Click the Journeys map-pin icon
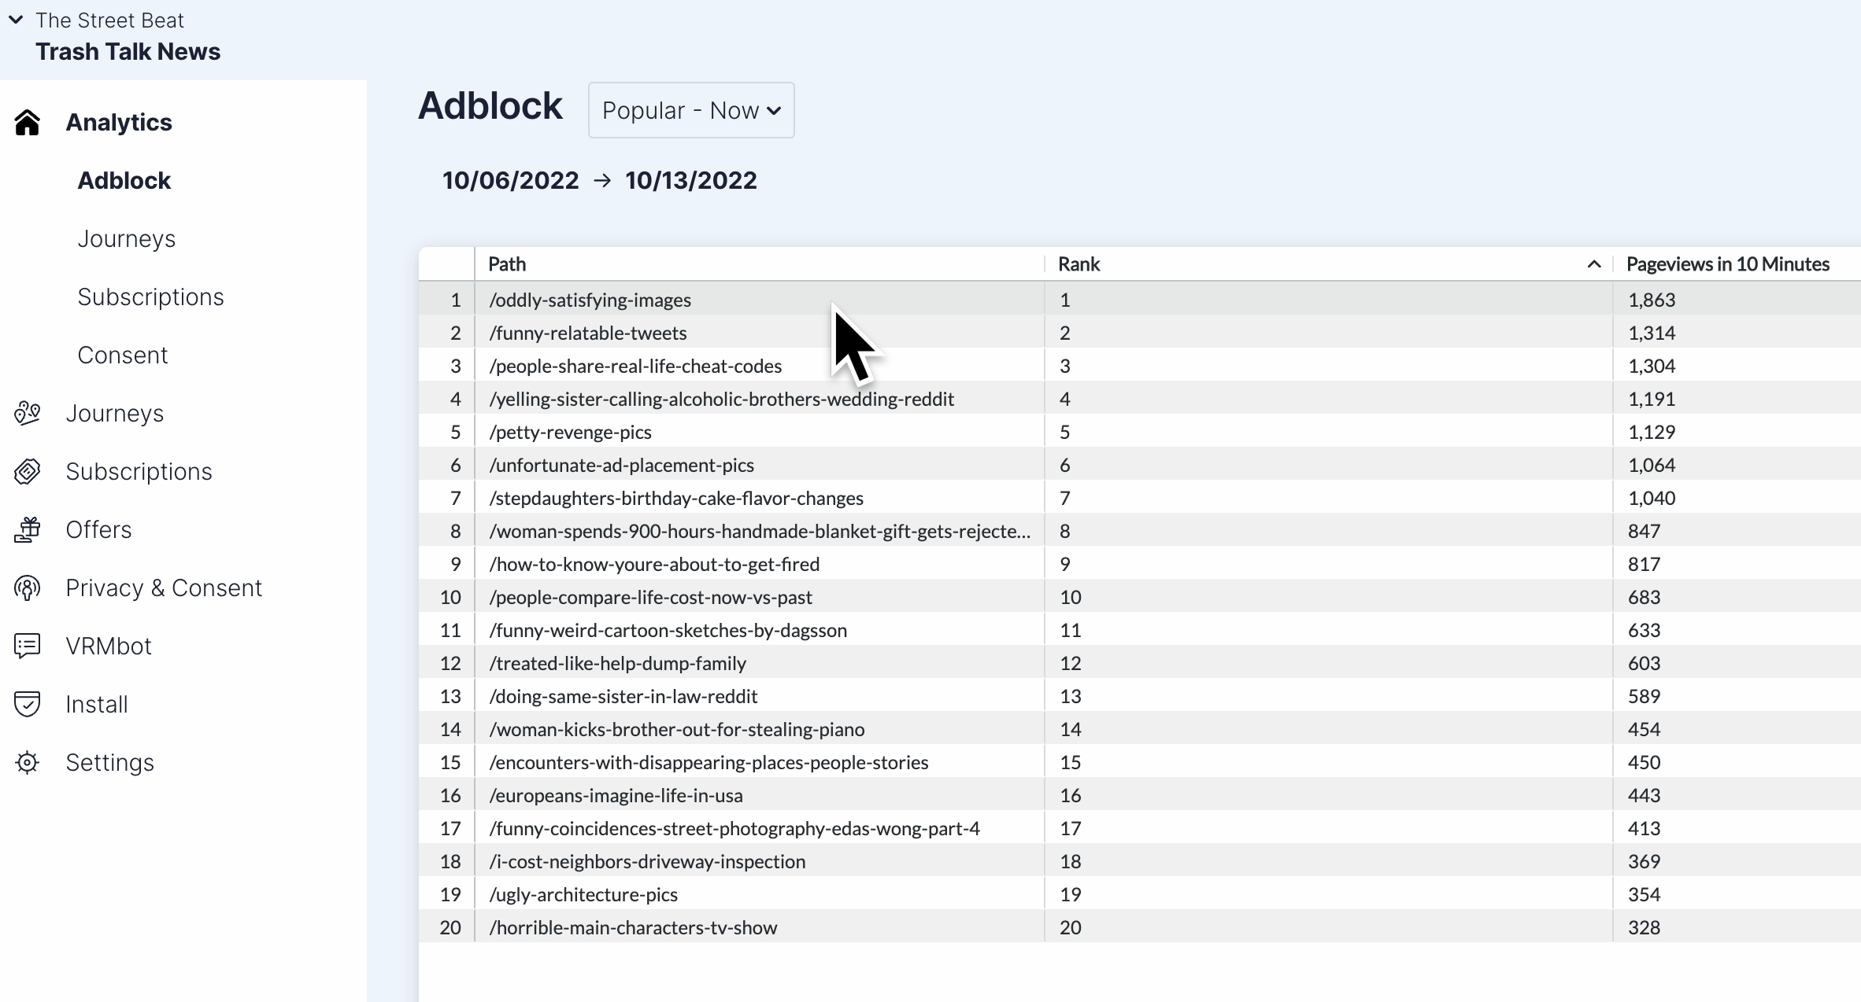Image resolution: width=1861 pixels, height=1002 pixels. pyautogui.click(x=28, y=414)
